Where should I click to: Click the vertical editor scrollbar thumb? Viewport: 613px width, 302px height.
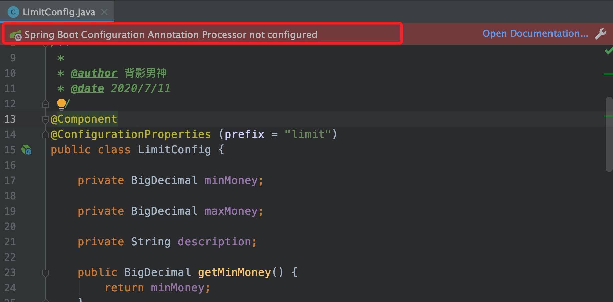point(609,134)
